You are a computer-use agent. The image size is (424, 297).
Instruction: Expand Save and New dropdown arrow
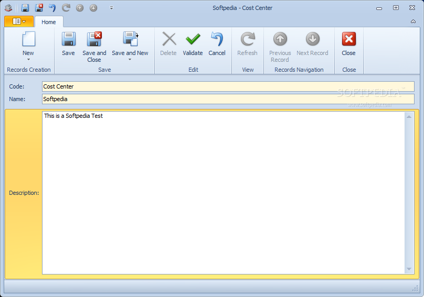coord(130,59)
